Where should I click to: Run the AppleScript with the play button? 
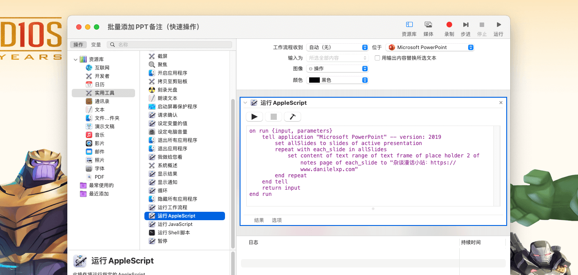click(254, 117)
